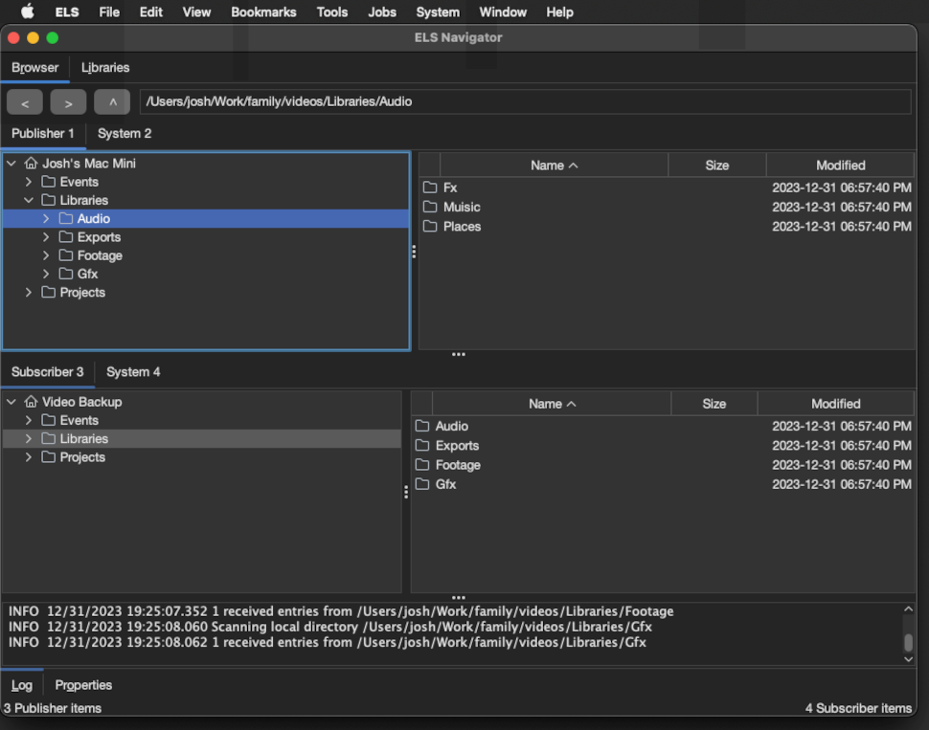
Task: Sort publisher list by Size column
Action: click(x=717, y=166)
